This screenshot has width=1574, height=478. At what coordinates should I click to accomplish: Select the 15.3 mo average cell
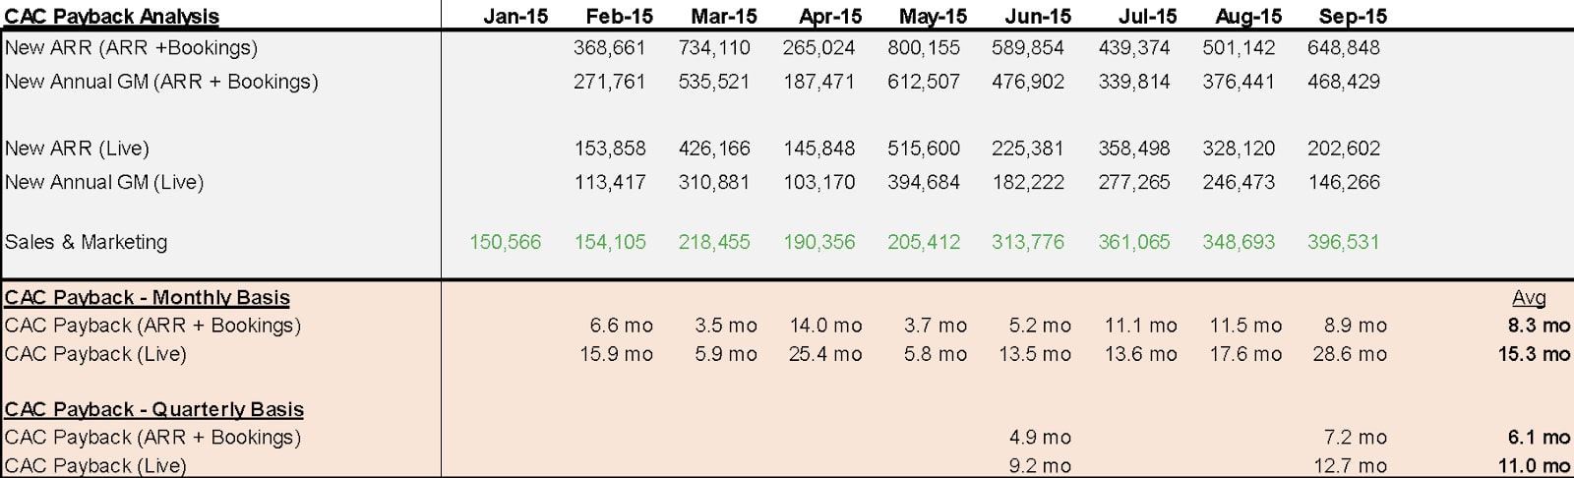point(1534,354)
